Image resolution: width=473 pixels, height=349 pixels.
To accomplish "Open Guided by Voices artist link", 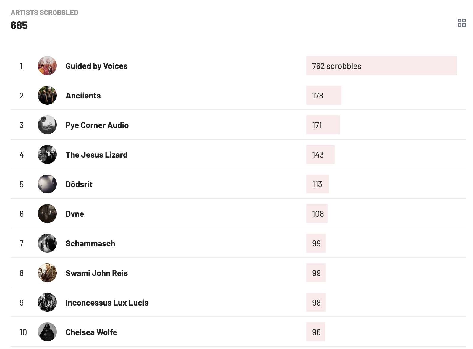I will [96, 66].
